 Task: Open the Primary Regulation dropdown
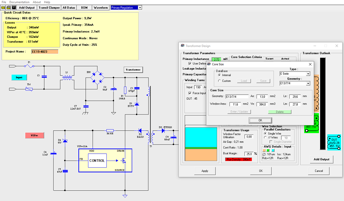[140, 7]
